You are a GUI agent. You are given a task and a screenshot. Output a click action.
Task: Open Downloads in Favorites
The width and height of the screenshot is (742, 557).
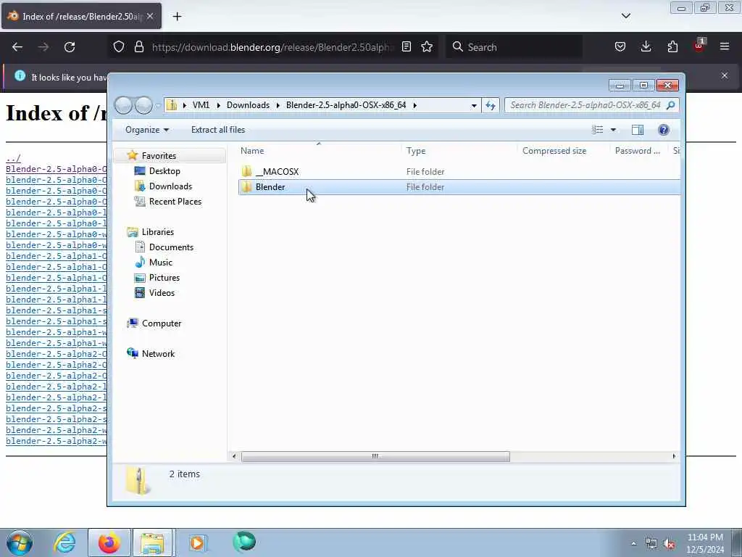(x=170, y=186)
